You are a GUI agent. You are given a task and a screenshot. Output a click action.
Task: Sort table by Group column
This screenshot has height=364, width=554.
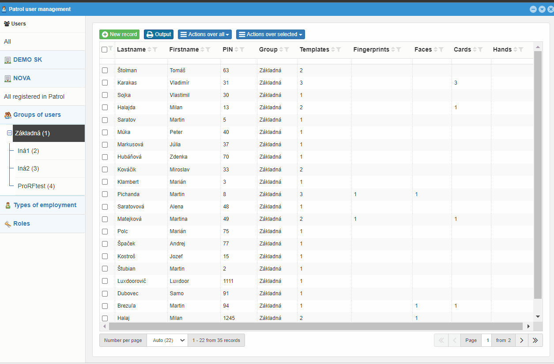[281, 50]
